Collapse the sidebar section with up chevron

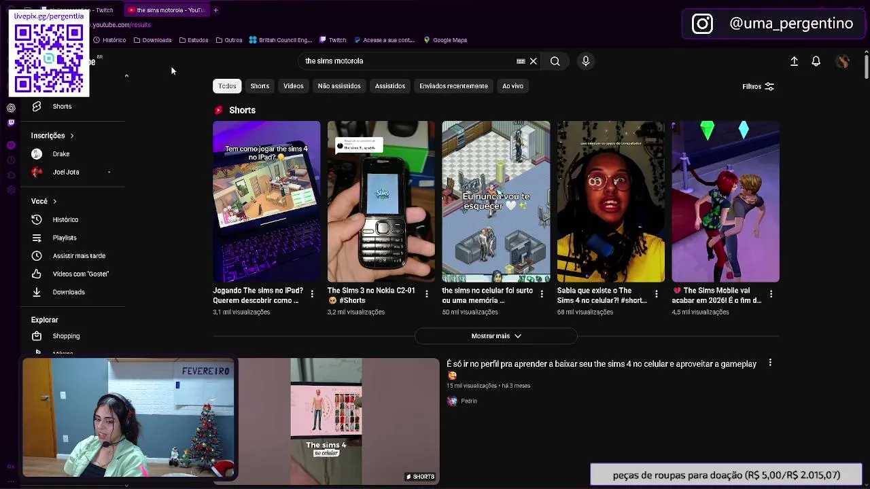click(126, 76)
